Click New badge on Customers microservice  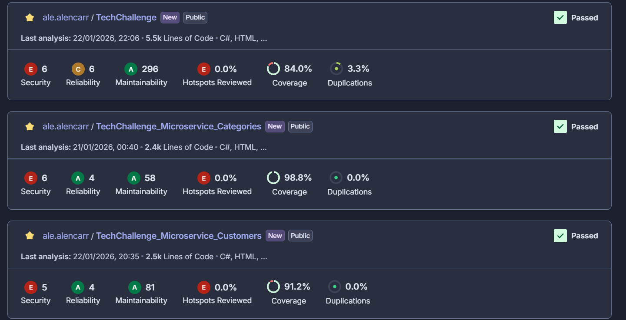tap(275, 236)
